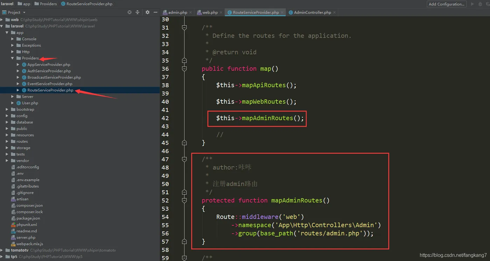Select .editorconfig file
This screenshot has width=490, height=261.
(x=28, y=167)
